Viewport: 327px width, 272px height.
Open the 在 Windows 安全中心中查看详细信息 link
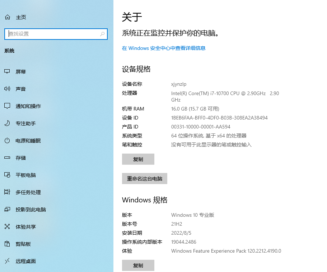[x=164, y=48]
